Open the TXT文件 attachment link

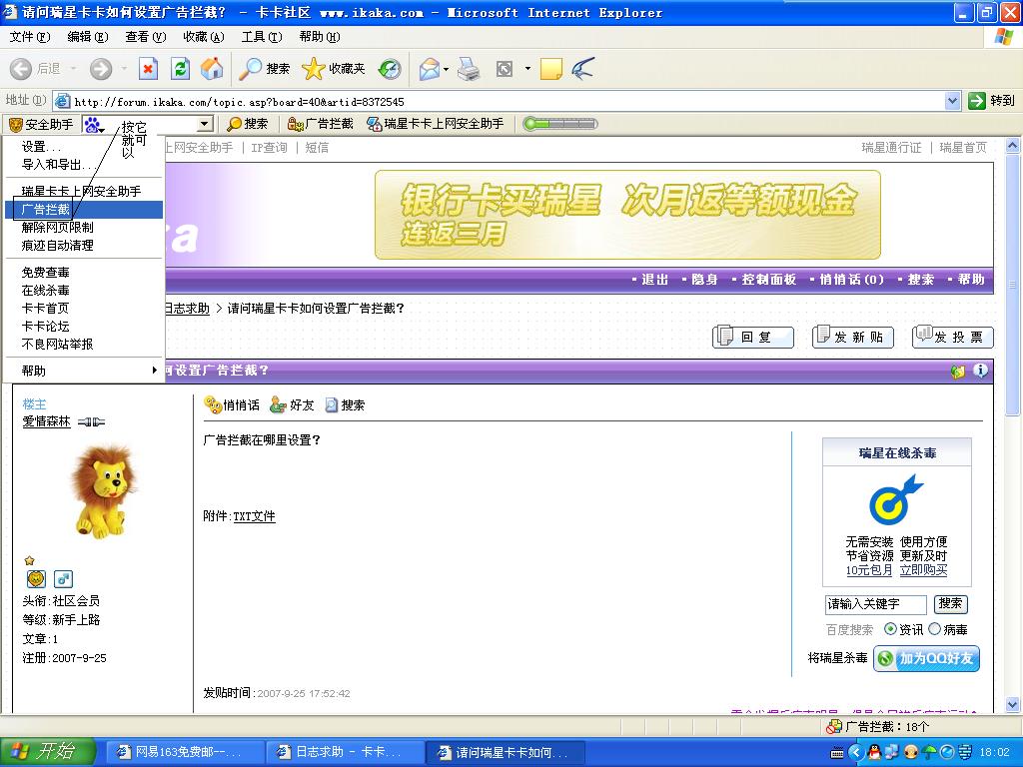pyautogui.click(x=255, y=516)
